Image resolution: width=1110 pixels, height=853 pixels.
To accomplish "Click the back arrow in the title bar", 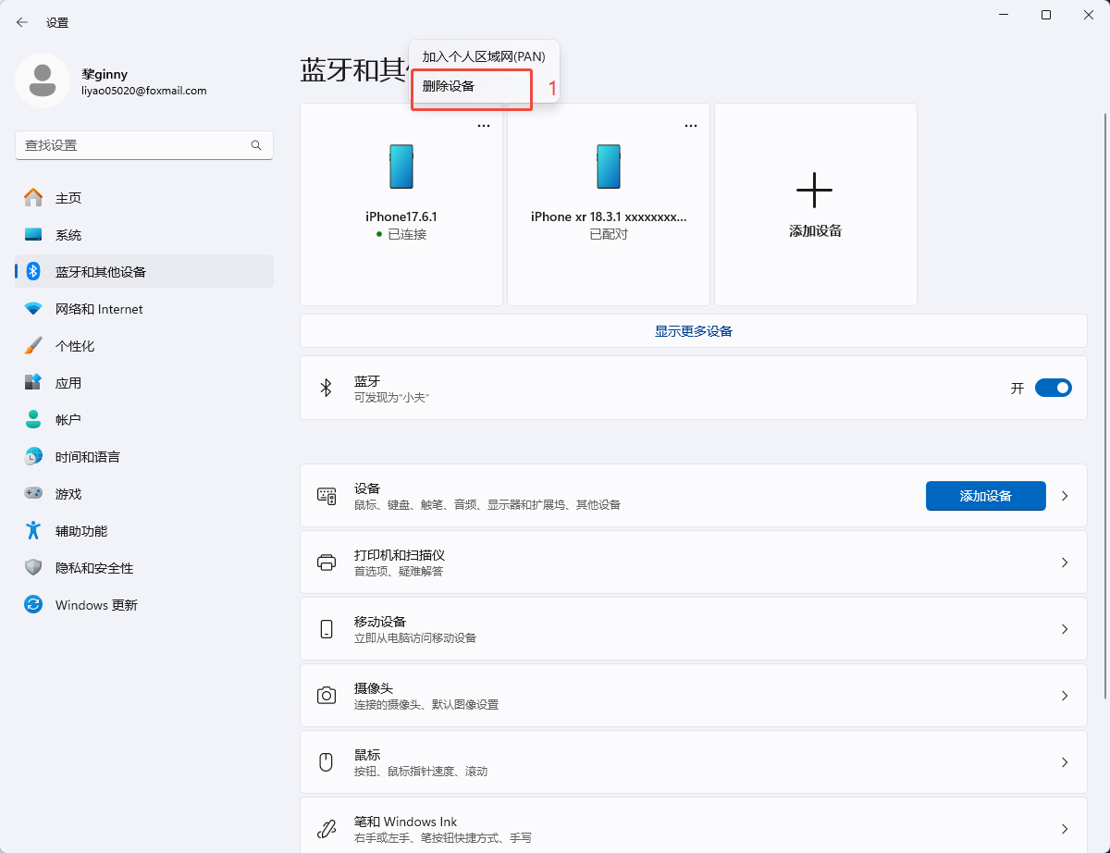I will point(22,22).
